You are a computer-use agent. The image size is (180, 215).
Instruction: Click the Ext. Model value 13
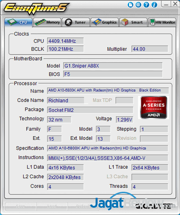pos(103,139)
